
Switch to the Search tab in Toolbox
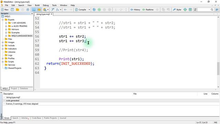coord(15,118)
